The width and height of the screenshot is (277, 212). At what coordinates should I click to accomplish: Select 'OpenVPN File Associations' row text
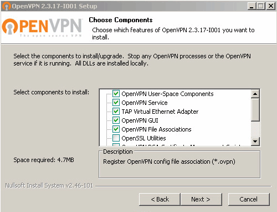[156, 129]
